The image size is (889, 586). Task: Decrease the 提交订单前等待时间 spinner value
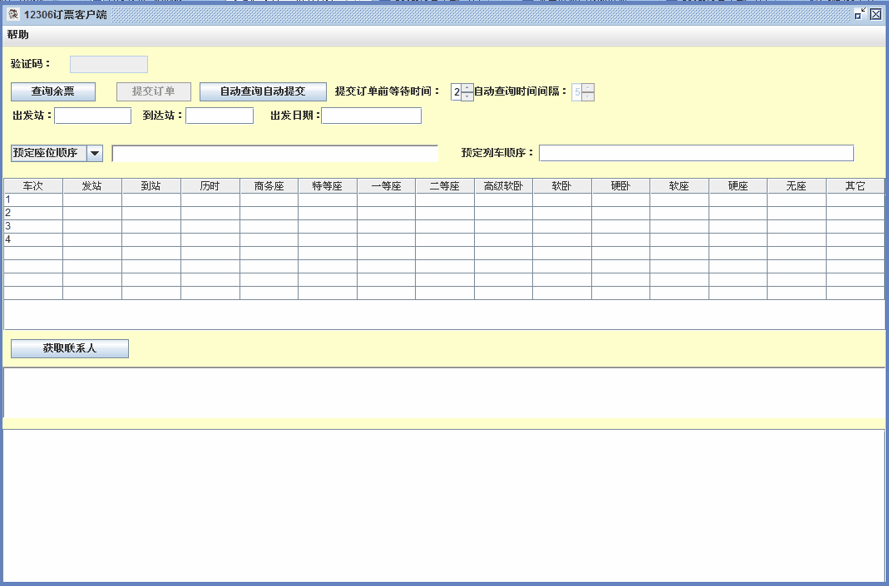467,96
